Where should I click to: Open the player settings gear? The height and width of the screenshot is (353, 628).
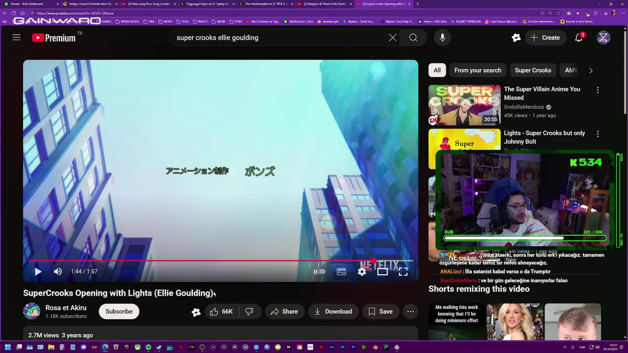(x=362, y=272)
